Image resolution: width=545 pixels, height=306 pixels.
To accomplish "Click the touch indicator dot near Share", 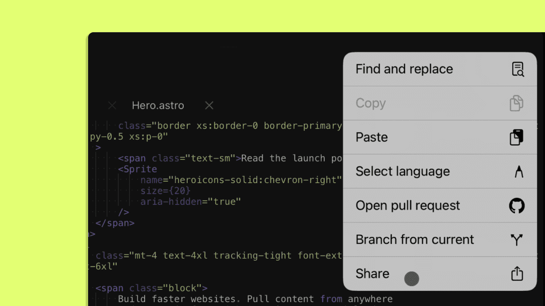I will tap(411, 279).
